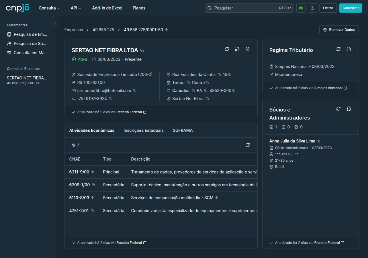Copy the street Rua Euclides da Cunha
368x258 pixels.
click(219, 75)
